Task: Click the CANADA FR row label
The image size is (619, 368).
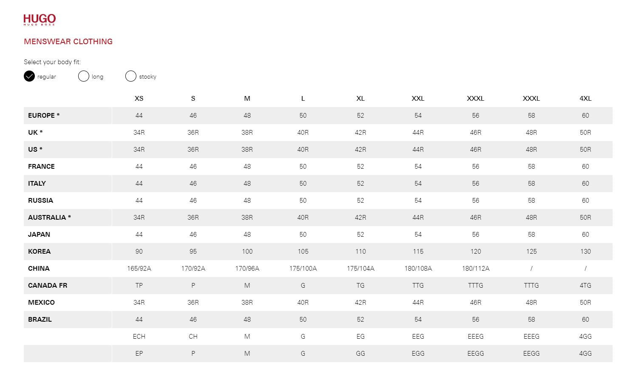Action: [x=48, y=286]
